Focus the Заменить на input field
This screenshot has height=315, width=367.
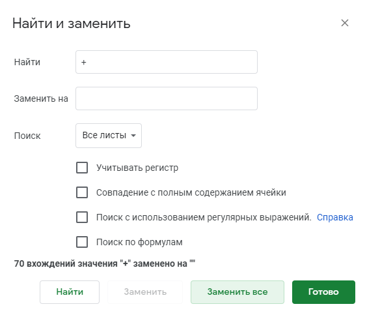pos(167,98)
